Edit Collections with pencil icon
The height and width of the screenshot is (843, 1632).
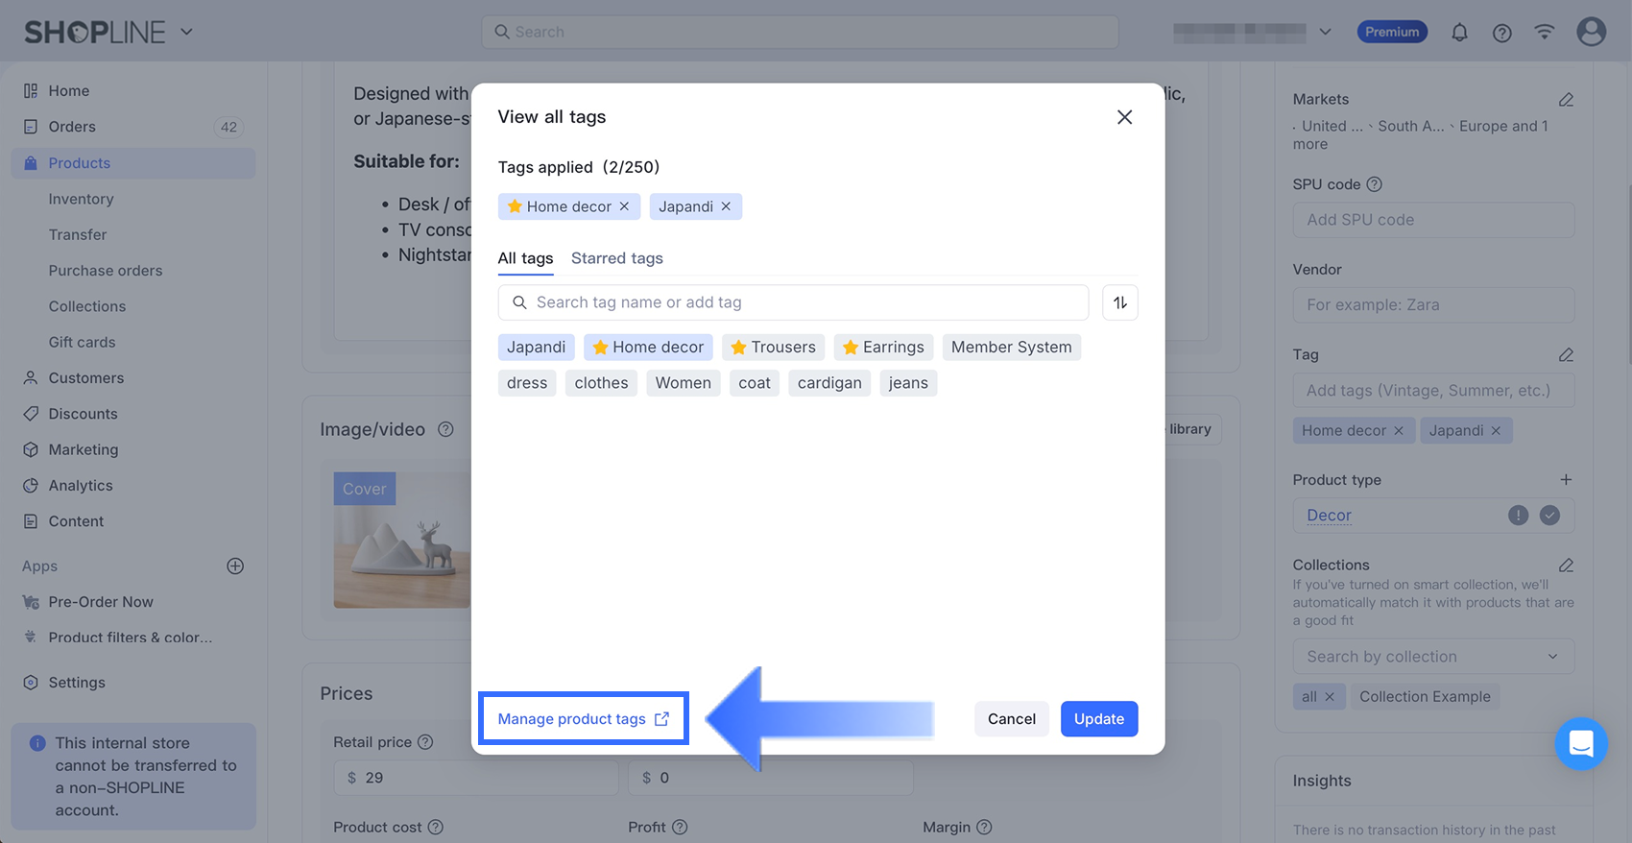coord(1566,566)
